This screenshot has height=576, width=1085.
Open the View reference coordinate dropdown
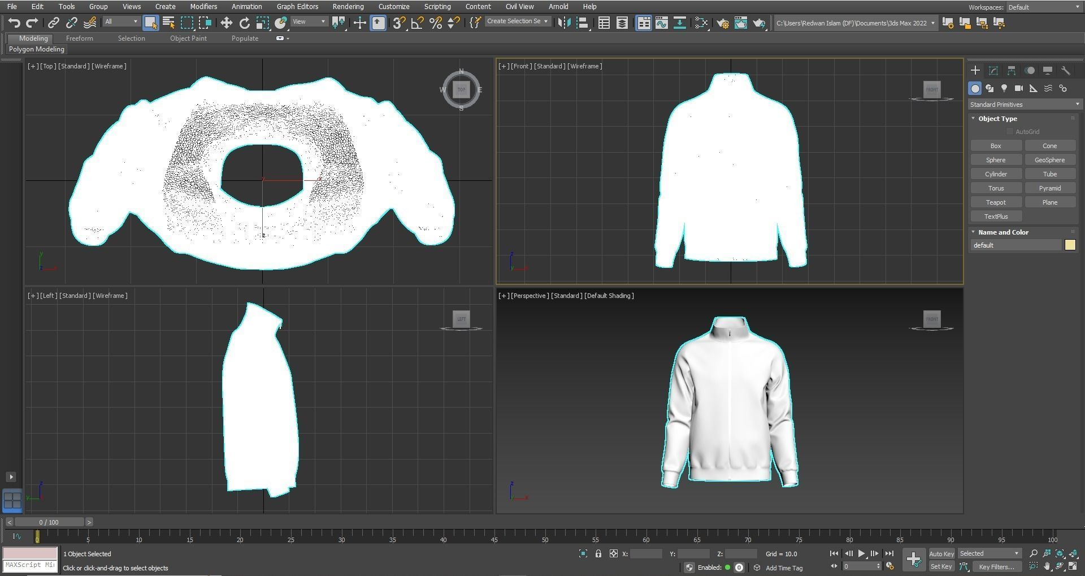[309, 21]
